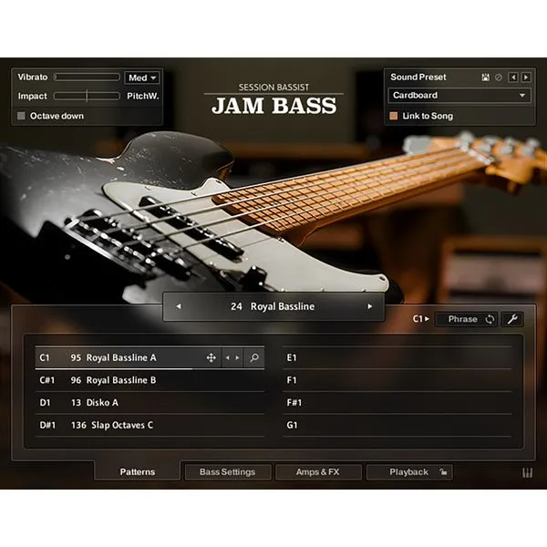Click the PitchW. label button
Screen dimensions: 547x547
click(143, 96)
